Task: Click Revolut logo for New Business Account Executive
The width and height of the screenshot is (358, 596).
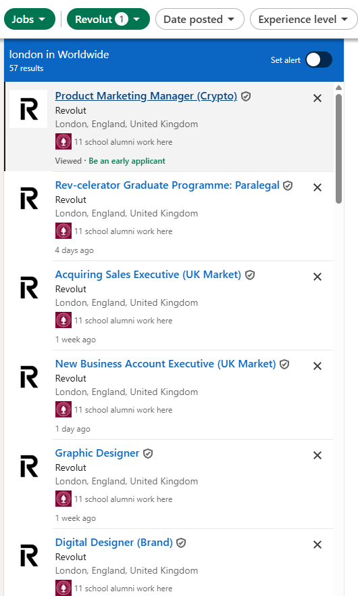Action: click(29, 377)
